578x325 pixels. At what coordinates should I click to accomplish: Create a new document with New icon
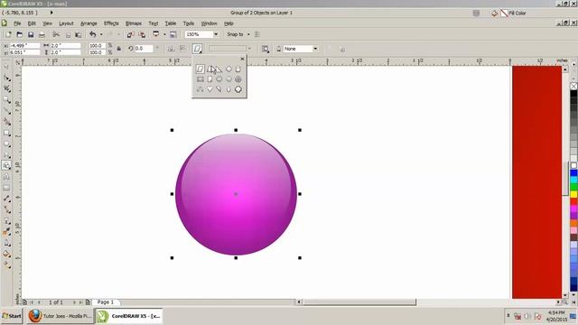(x=8, y=34)
